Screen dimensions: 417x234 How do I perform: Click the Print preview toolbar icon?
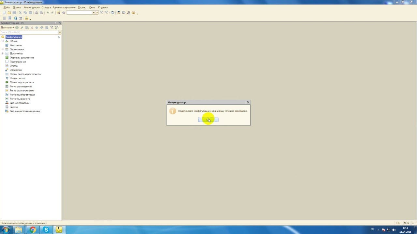click(x=41, y=13)
